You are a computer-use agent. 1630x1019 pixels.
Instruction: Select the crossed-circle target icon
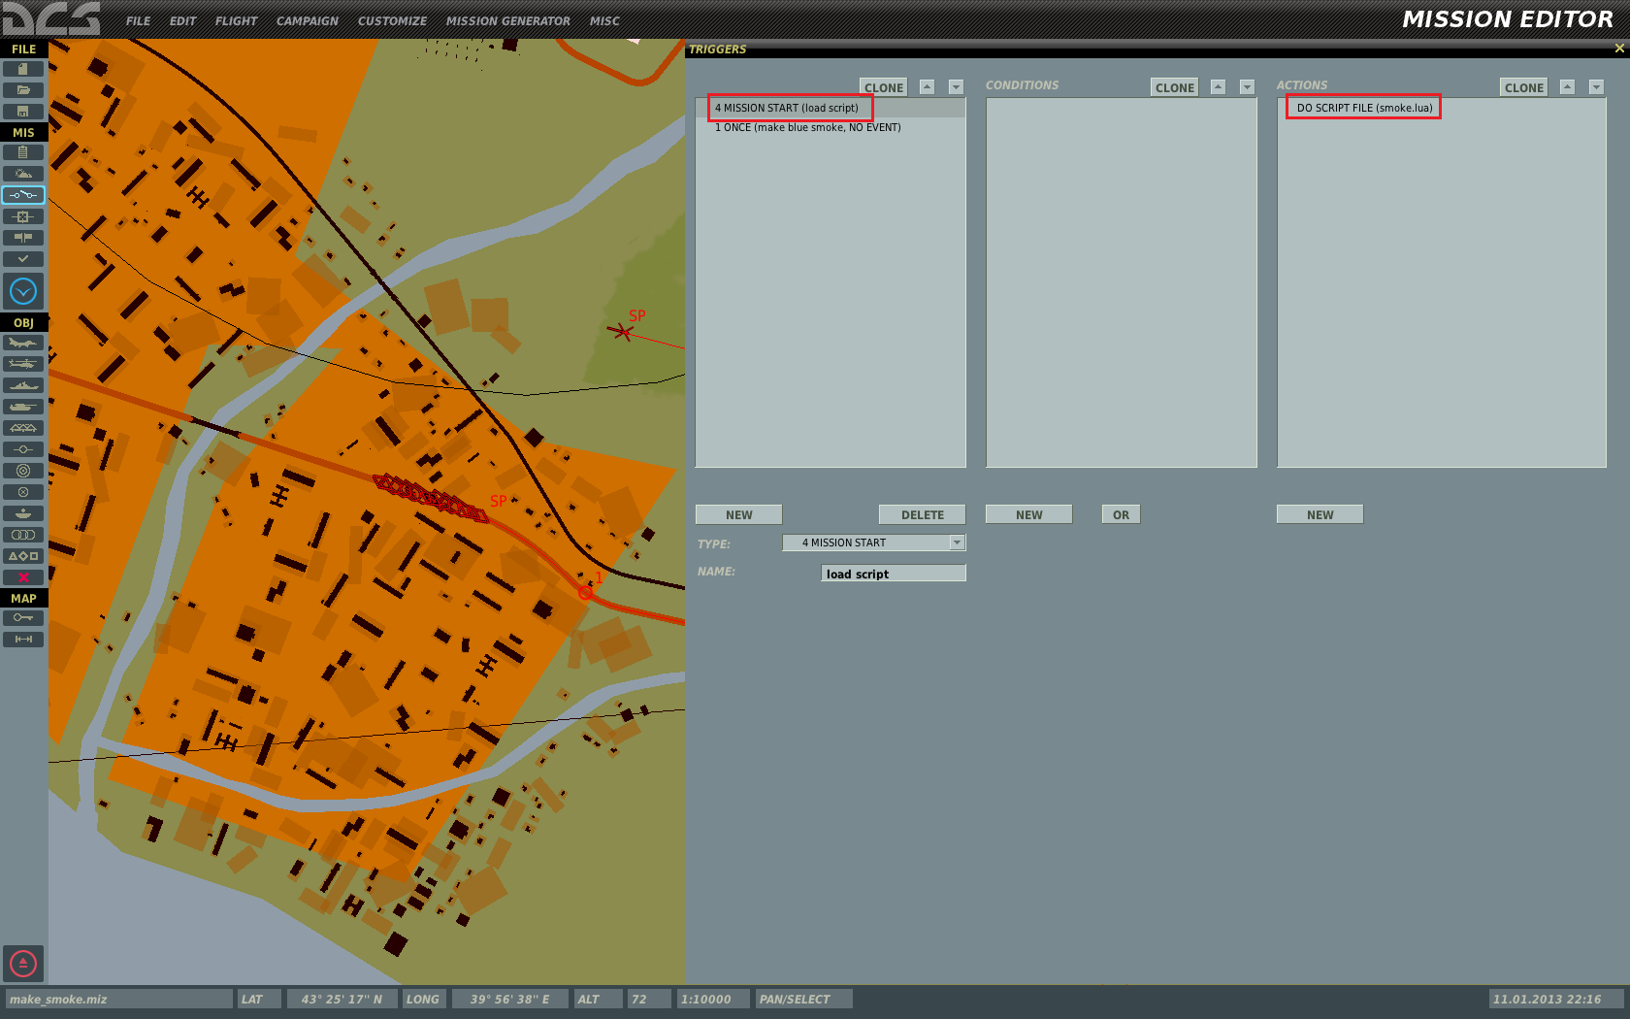(23, 492)
